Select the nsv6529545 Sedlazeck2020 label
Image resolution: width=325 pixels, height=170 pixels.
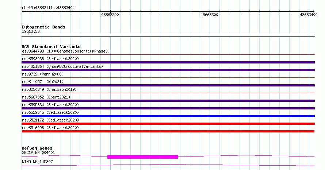pos(50,112)
